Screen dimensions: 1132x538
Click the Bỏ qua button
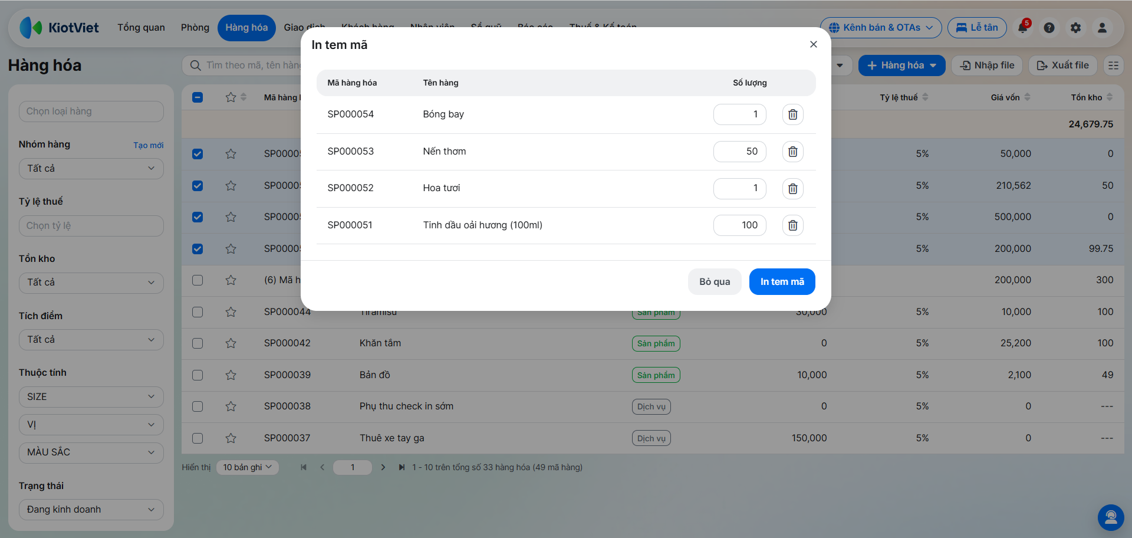click(x=715, y=282)
